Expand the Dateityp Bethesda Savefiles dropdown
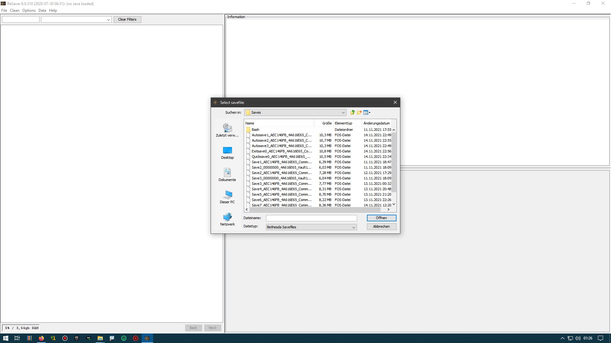The height and width of the screenshot is (343, 611). 354,227
